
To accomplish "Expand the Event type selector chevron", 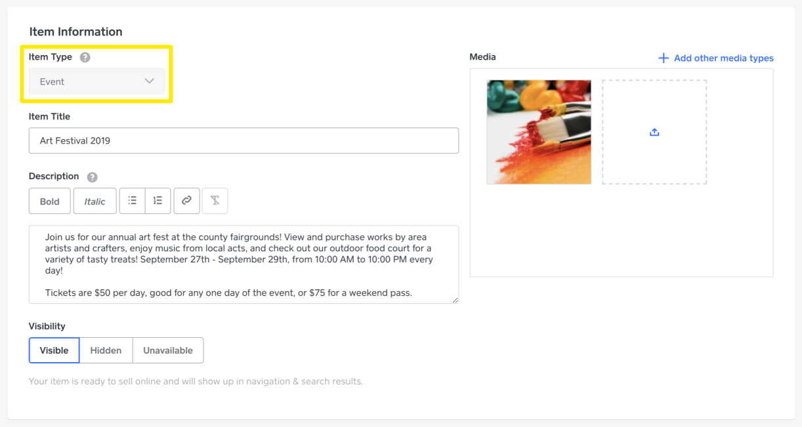I will [150, 81].
